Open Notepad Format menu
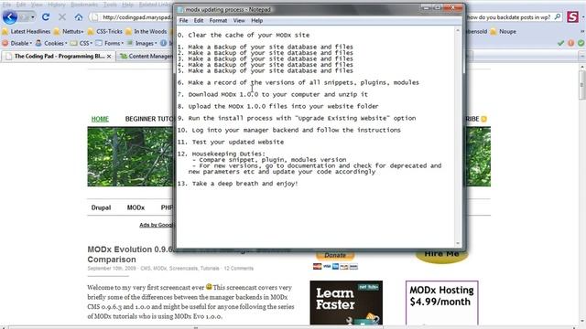 click(x=218, y=20)
